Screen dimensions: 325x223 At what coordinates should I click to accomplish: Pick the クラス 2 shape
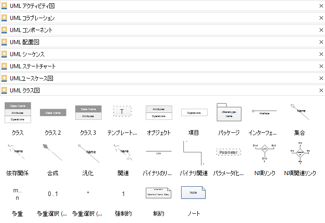53,112
